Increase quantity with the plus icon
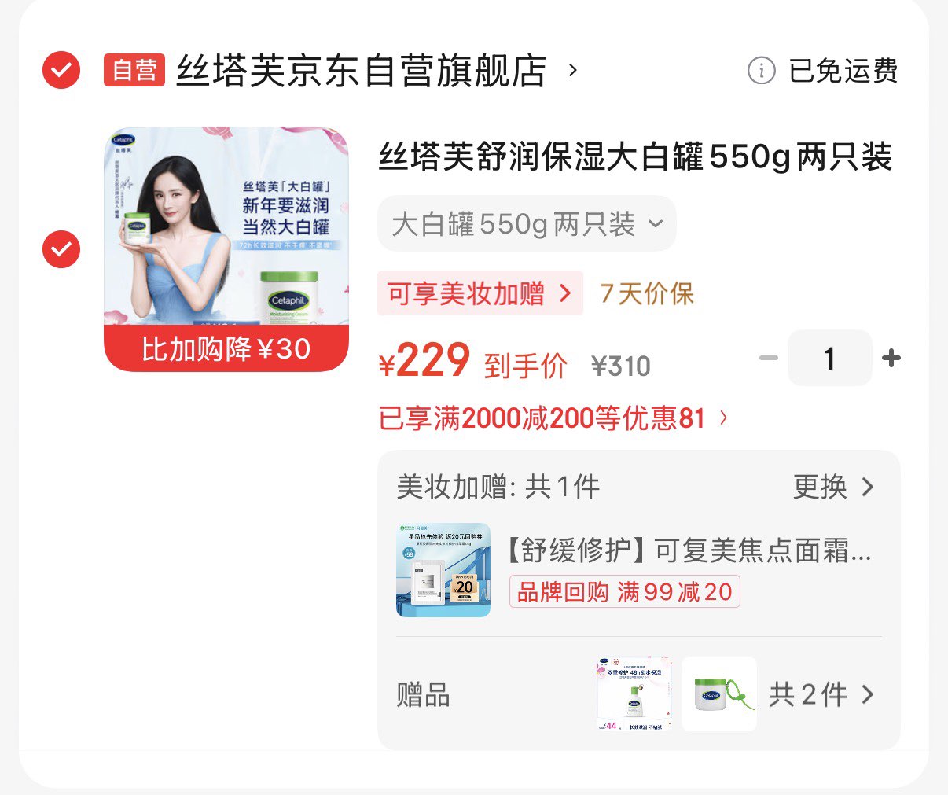 click(891, 359)
